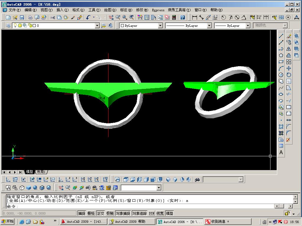Click the SW Isometric view cube icon
This screenshot has height=226, width=302.
(x=168, y=180)
